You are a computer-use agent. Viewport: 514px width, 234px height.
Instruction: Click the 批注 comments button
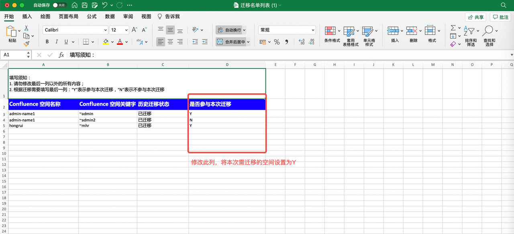(500, 17)
